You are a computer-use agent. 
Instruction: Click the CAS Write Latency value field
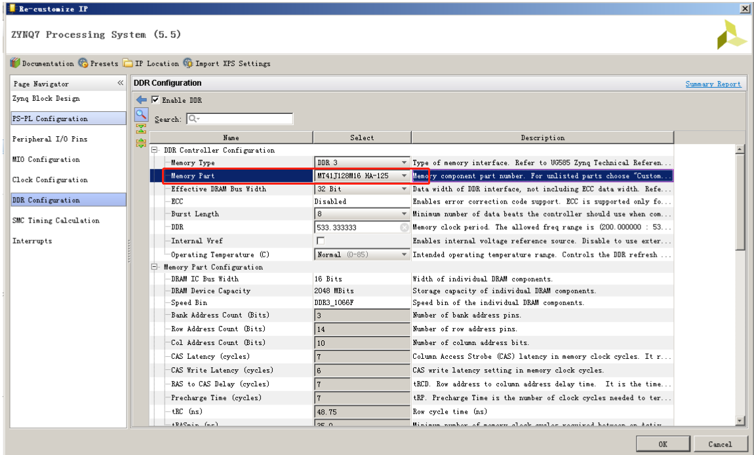362,371
